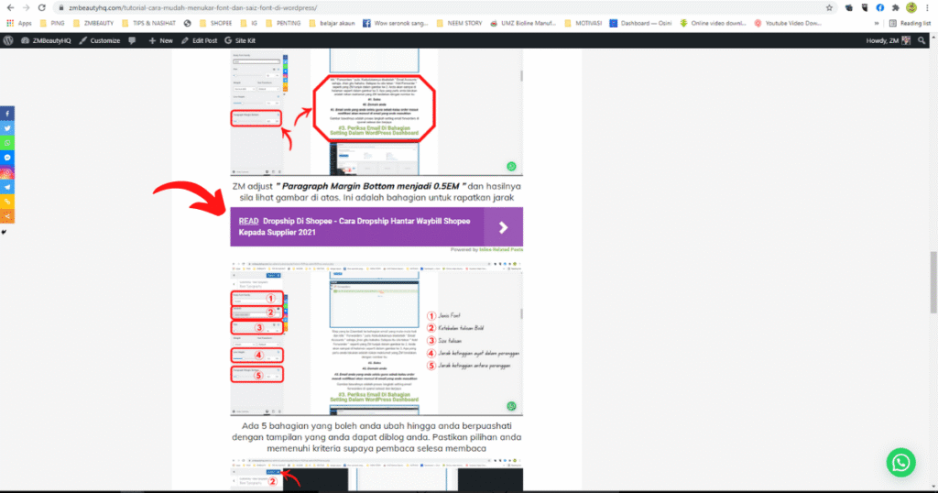The height and width of the screenshot is (493, 938).
Task: Open the Reading list
Action: point(910,23)
